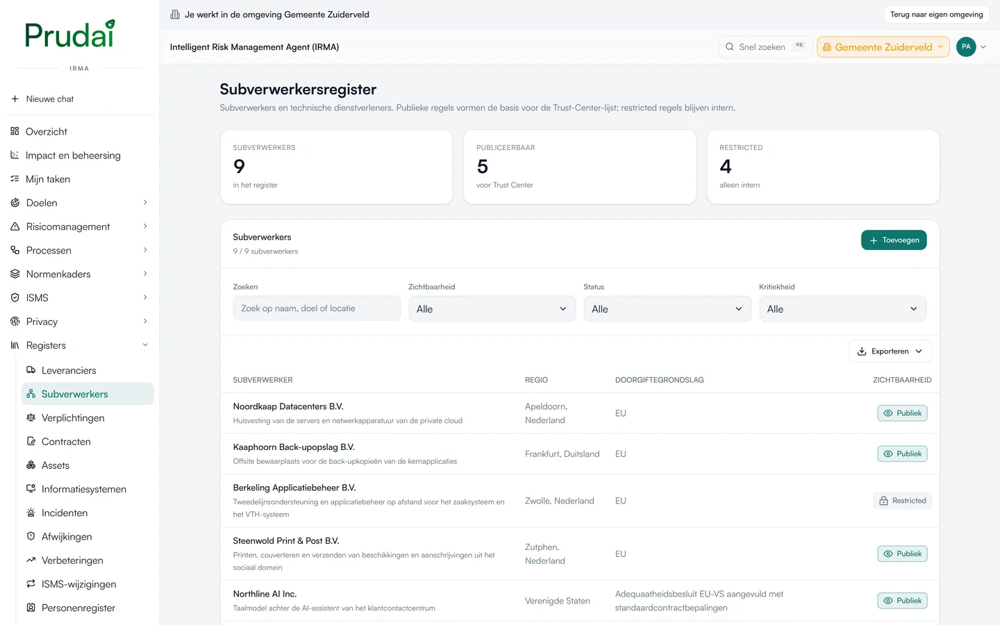Open the Gemeente Zuiderveld environment switcher
1000x625 pixels.
point(883,47)
